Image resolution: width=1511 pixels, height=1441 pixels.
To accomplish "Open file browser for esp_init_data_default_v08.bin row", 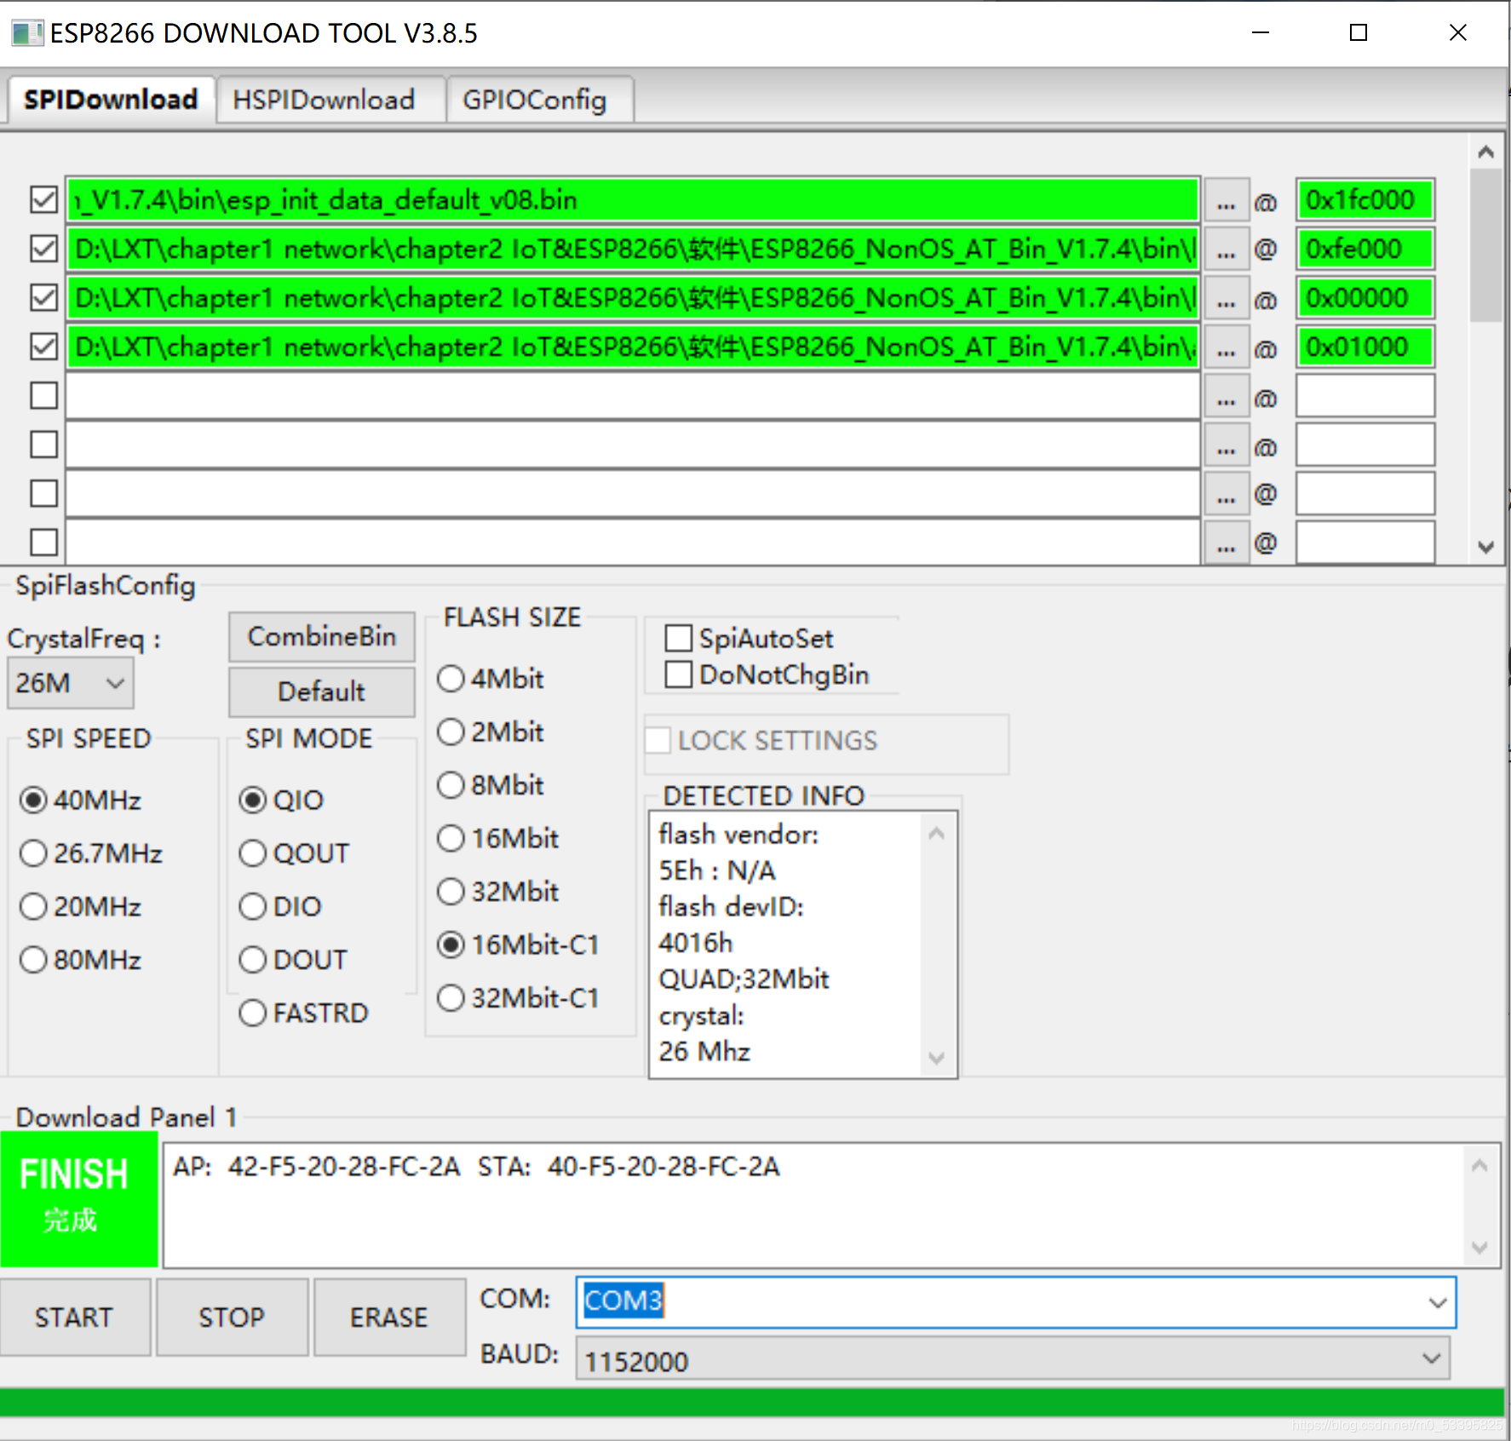I will point(1227,199).
